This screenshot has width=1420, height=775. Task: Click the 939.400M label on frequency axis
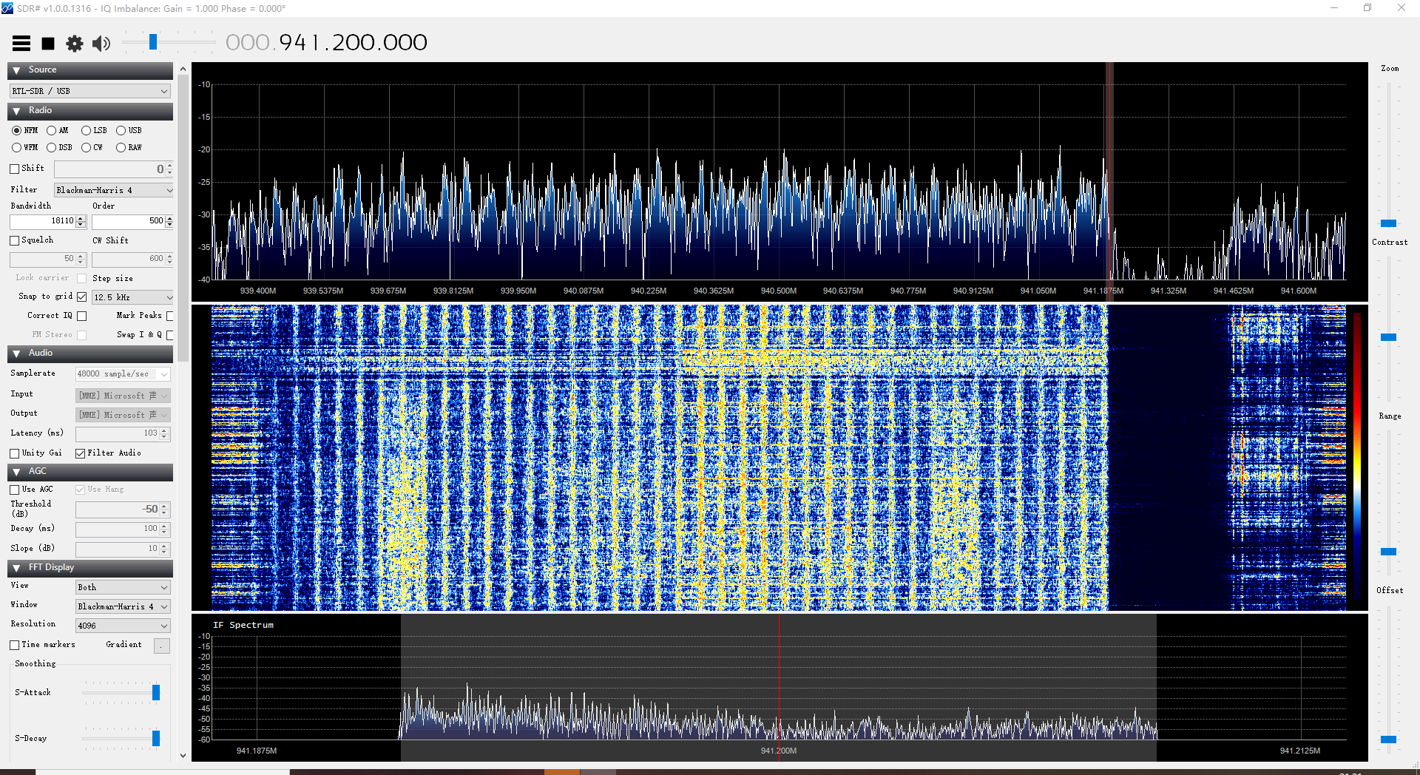[x=257, y=291]
